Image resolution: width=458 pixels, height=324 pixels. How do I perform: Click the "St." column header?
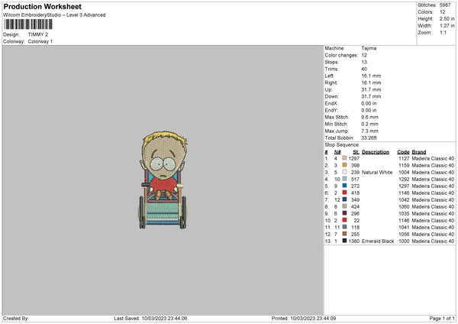tap(356, 152)
